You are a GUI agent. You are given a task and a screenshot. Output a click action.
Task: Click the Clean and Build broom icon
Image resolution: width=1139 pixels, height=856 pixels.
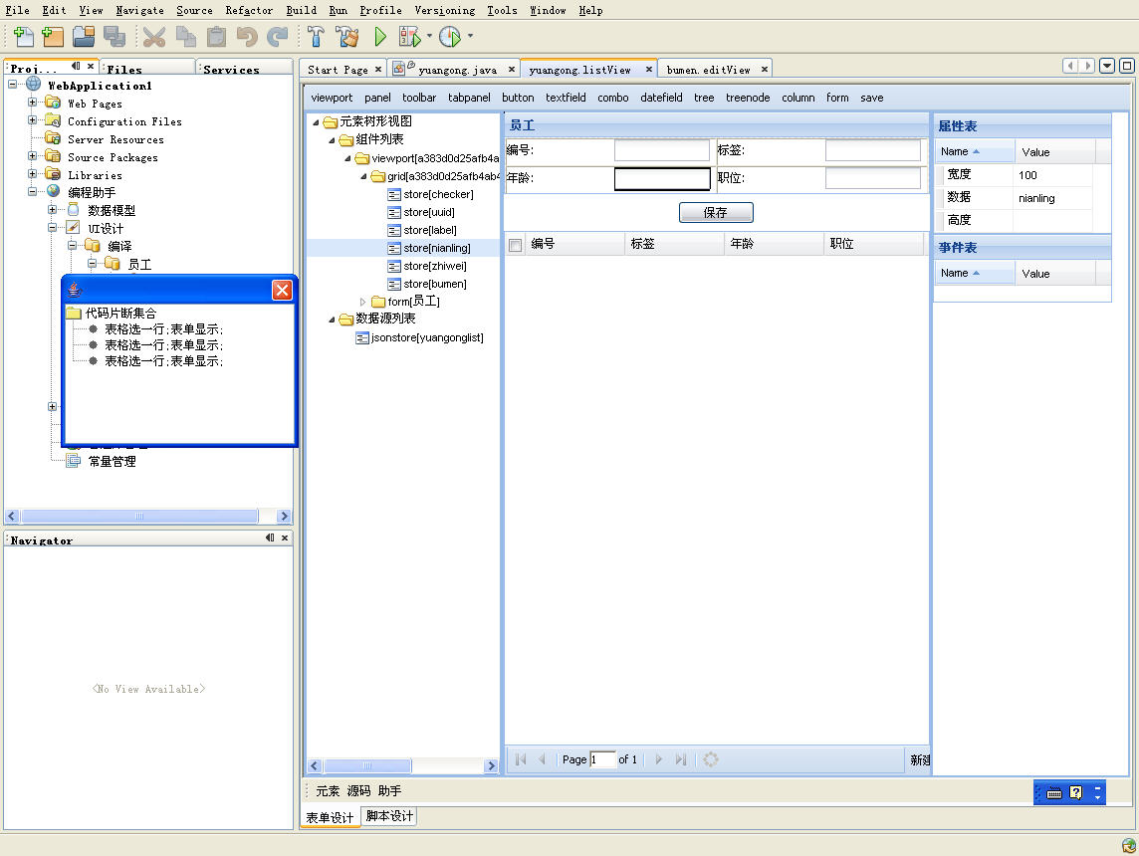click(348, 37)
